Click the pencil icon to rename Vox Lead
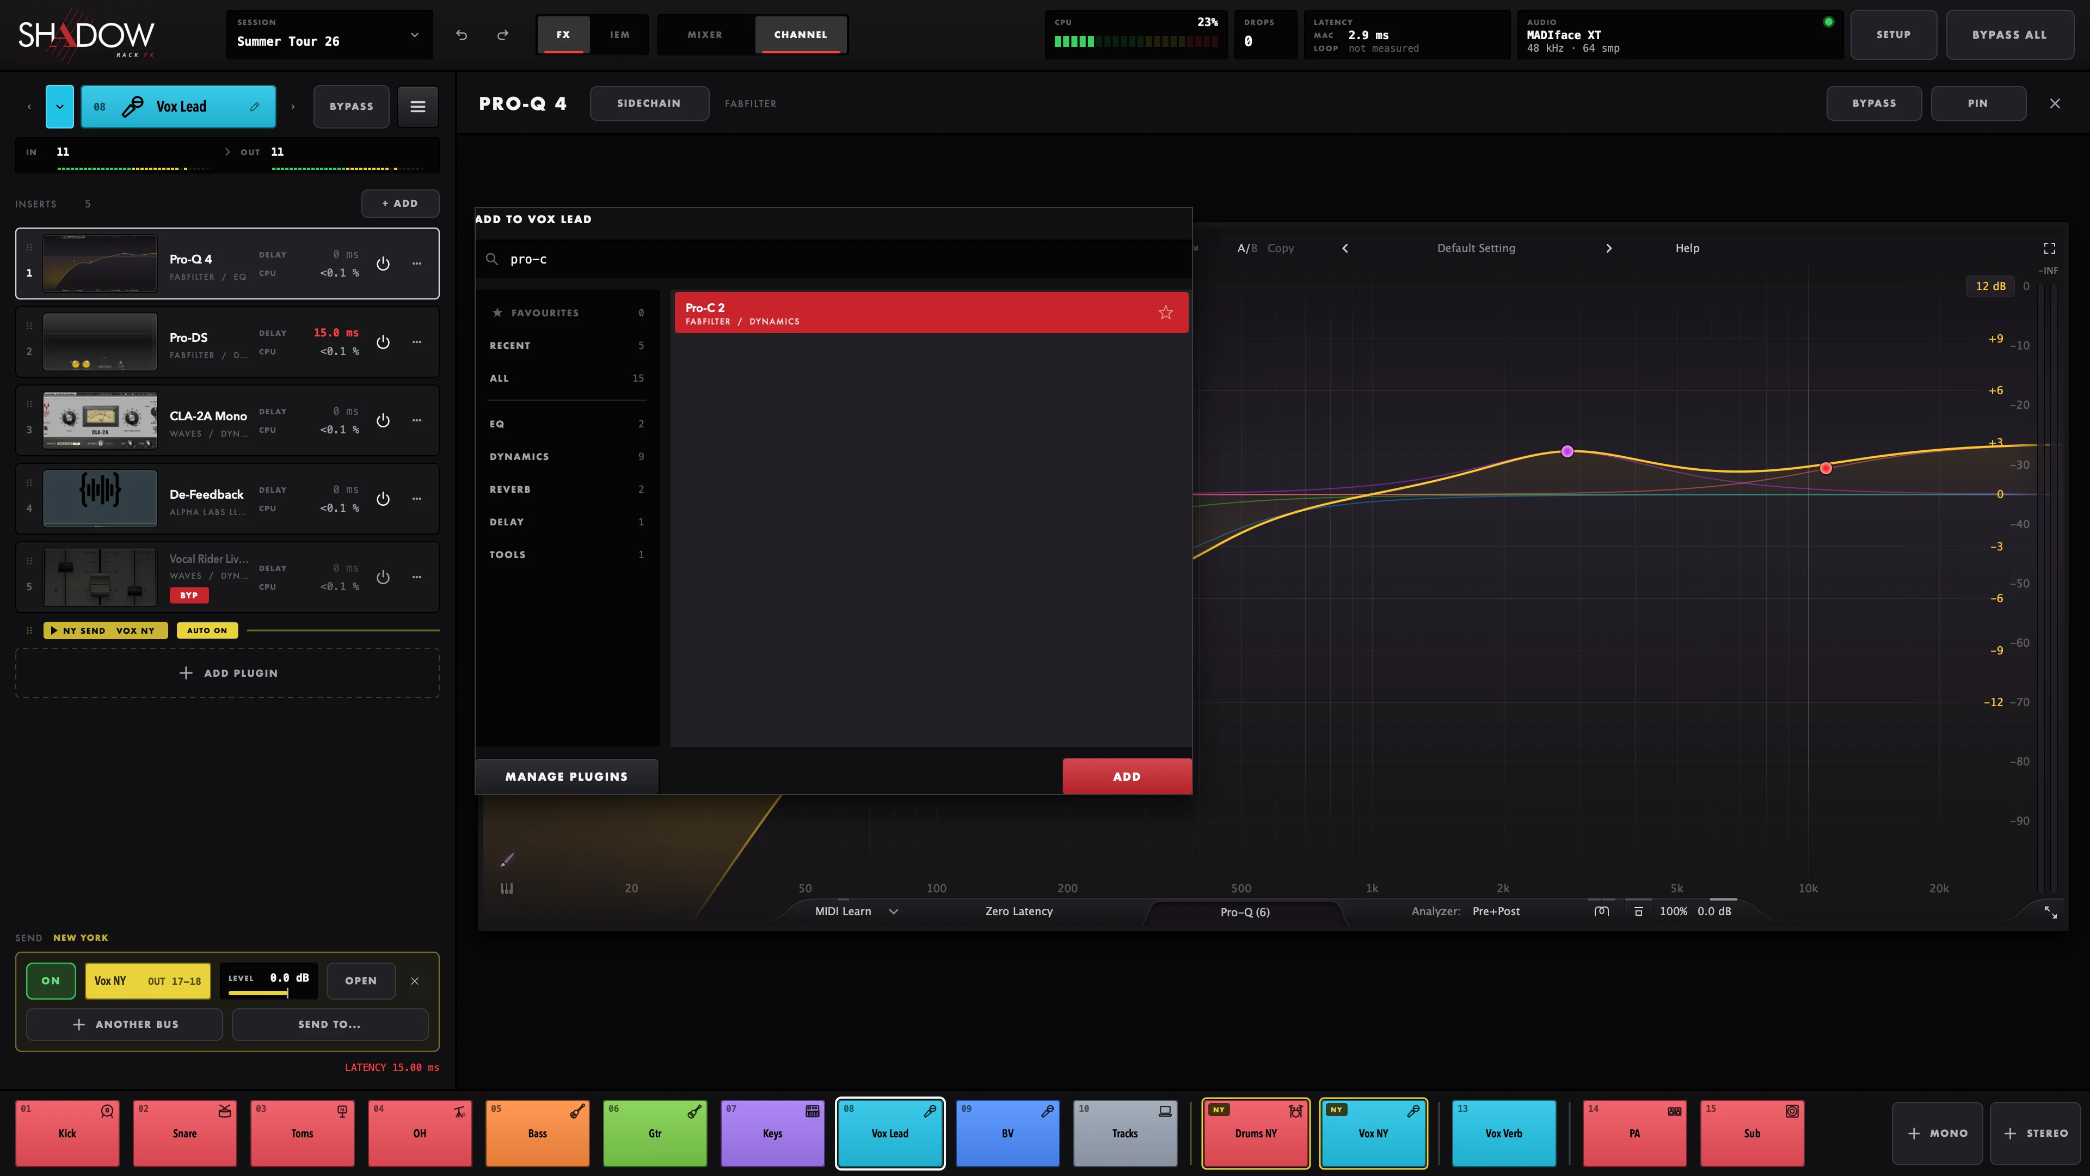Image resolution: width=2090 pixels, height=1176 pixels. pyautogui.click(x=255, y=106)
